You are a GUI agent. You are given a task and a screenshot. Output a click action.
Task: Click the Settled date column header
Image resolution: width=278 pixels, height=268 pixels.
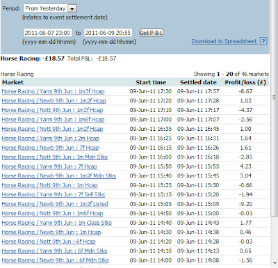point(198,82)
